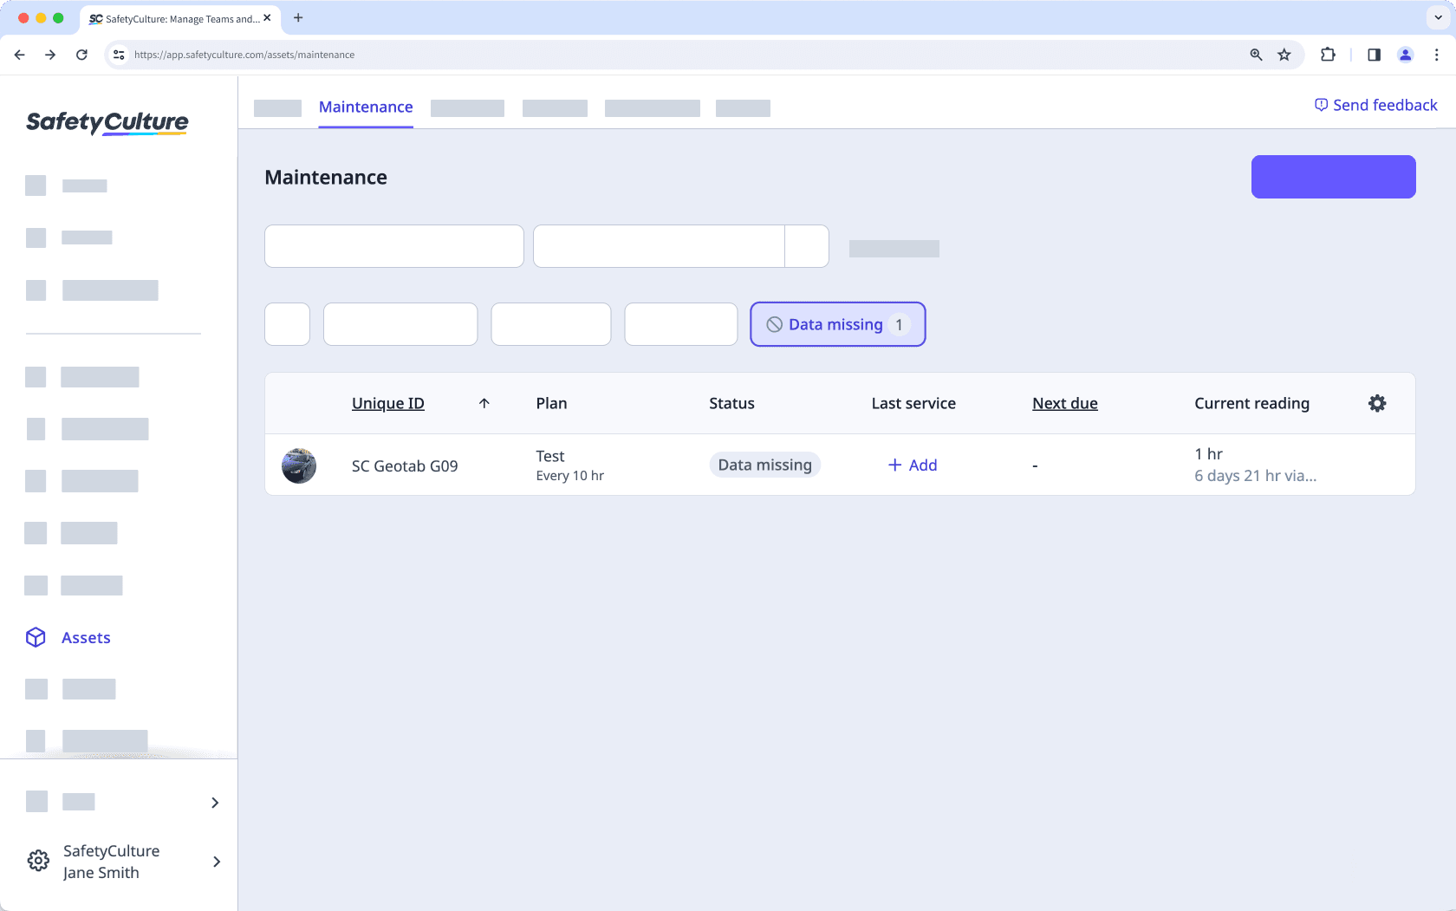
Task: Bookmark the page with the star icon
Action: pyautogui.click(x=1284, y=55)
